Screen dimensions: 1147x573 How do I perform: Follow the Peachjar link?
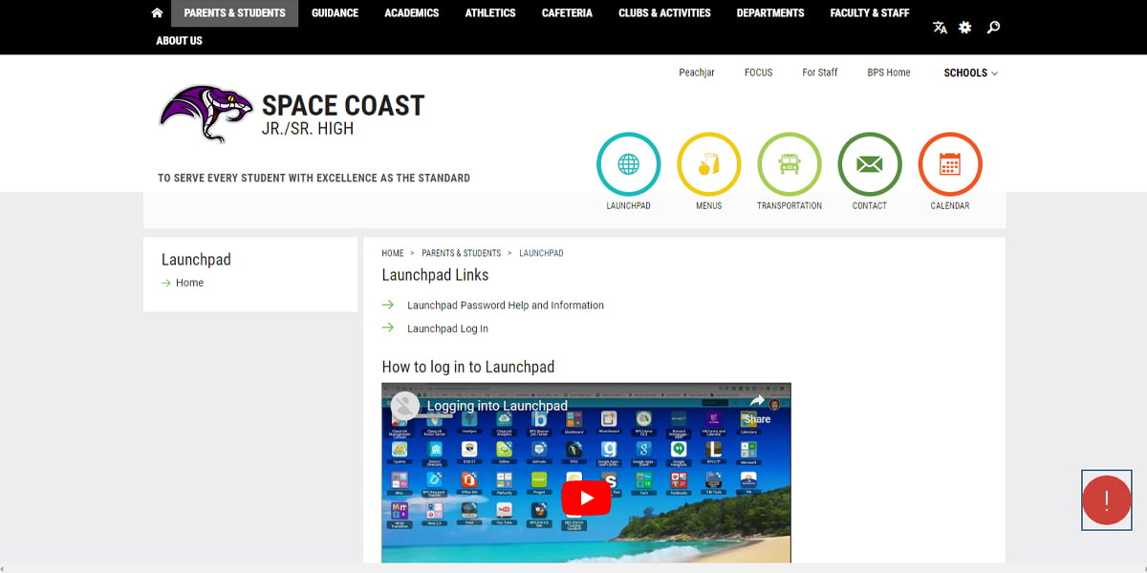[x=697, y=73]
